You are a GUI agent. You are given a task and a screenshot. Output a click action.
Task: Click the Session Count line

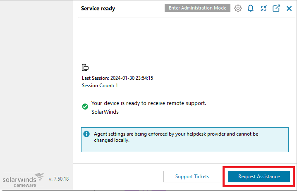(x=100, y=86)
